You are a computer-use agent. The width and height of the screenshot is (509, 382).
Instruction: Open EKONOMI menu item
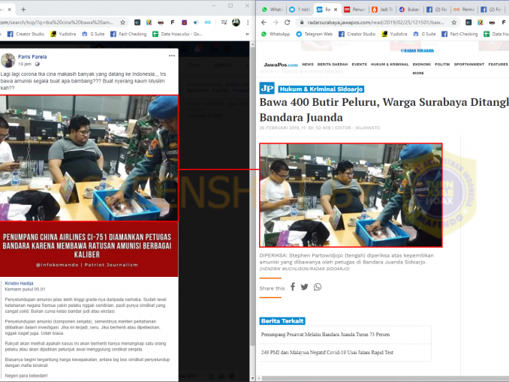pos(422,65)
